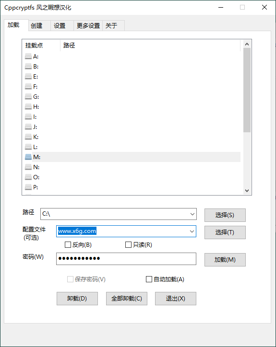Open the 更多设置 tab
The width and height of the screenshot is (276, 347).
coord(88,26)
